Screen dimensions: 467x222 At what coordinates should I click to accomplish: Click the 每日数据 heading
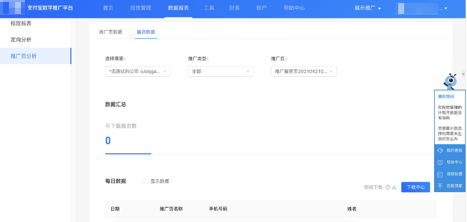pos(116,181)
